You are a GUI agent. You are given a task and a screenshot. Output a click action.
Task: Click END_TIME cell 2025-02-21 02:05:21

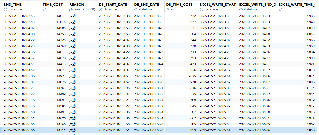pyautogui.click(x=22, y=88)
